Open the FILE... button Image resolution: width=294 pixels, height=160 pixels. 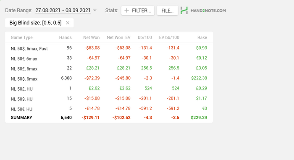click(x=167, y=10)
